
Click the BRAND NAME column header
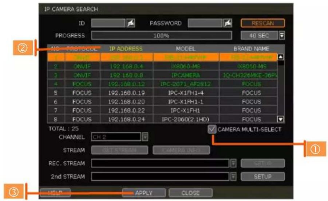point(251,49)
